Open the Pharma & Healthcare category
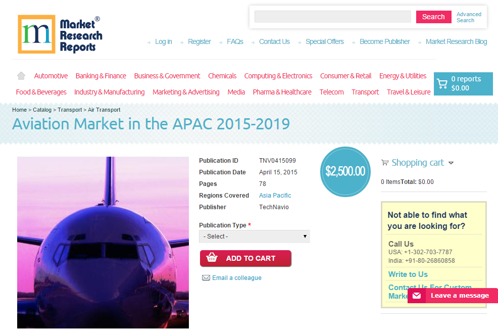This screenshot has height=330, width=498. 282,92
